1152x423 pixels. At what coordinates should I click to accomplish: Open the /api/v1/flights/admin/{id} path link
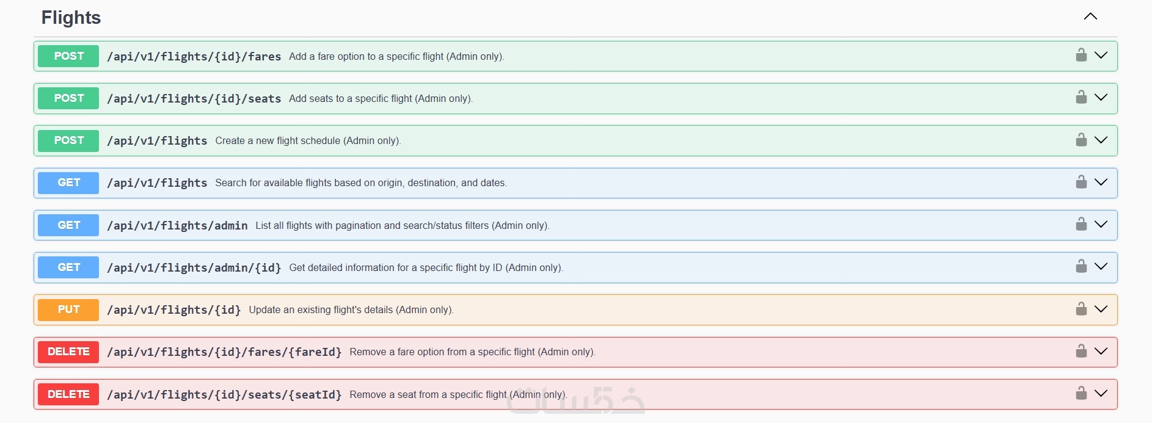pos(194,267)
